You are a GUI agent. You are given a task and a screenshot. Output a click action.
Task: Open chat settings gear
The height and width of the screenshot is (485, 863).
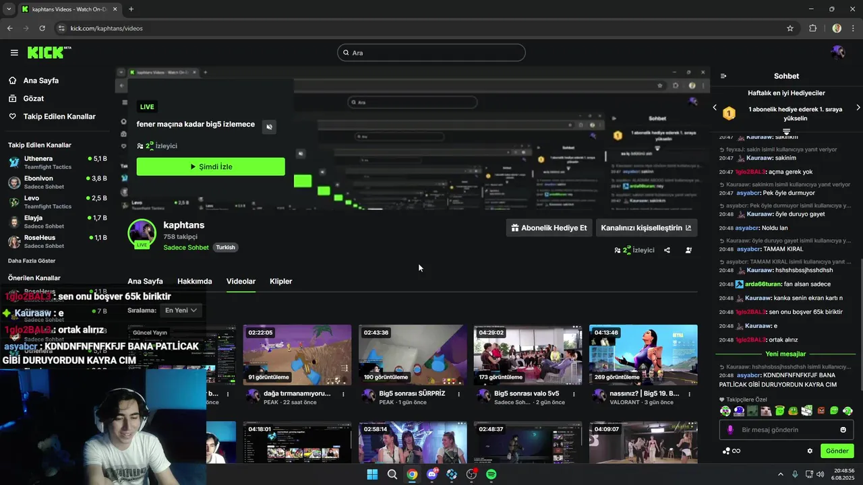tap(810, 451)
